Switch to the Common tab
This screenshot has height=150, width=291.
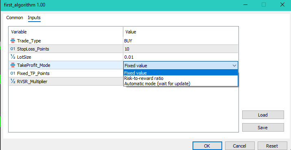[x=15, y=18]
